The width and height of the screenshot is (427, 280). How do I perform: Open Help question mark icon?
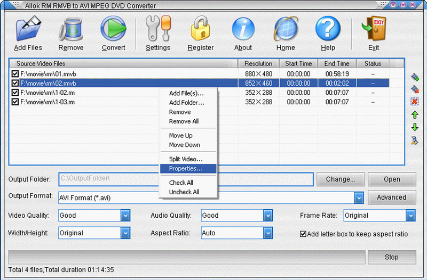328,29
